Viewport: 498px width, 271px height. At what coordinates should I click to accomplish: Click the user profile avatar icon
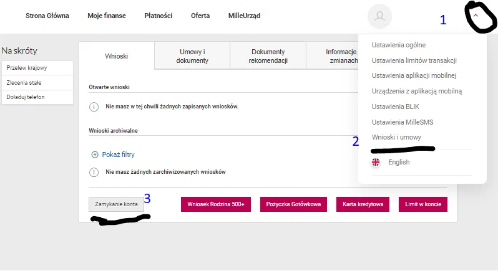pos(379,17)
